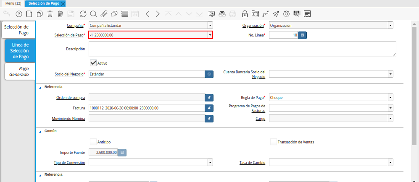The width and height of the screenshot is (419, 182).
Task: Open the Organización dropdown arrow
Action: (391, 26)
